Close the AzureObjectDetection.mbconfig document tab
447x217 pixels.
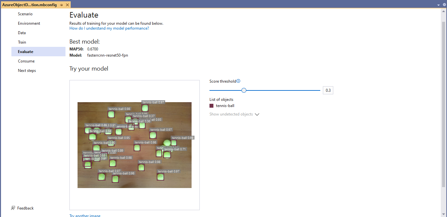point(67,5)
